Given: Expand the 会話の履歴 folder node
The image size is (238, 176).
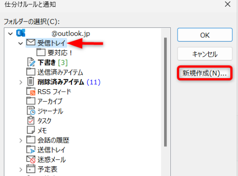Looking at the screenshot, I should 21,141.
